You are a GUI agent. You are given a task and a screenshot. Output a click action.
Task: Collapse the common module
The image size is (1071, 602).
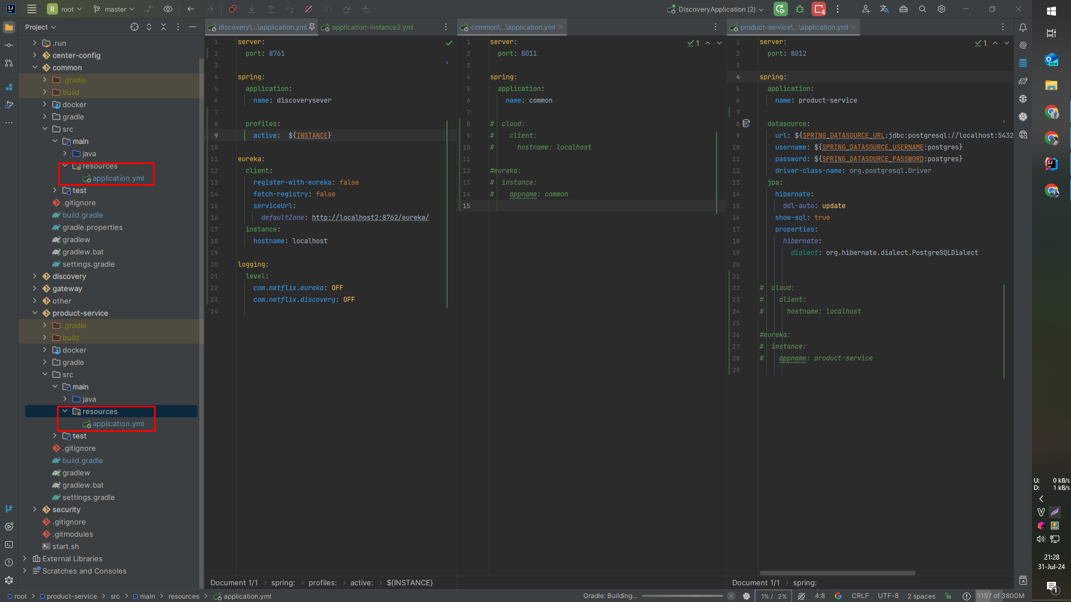point(35,68)
